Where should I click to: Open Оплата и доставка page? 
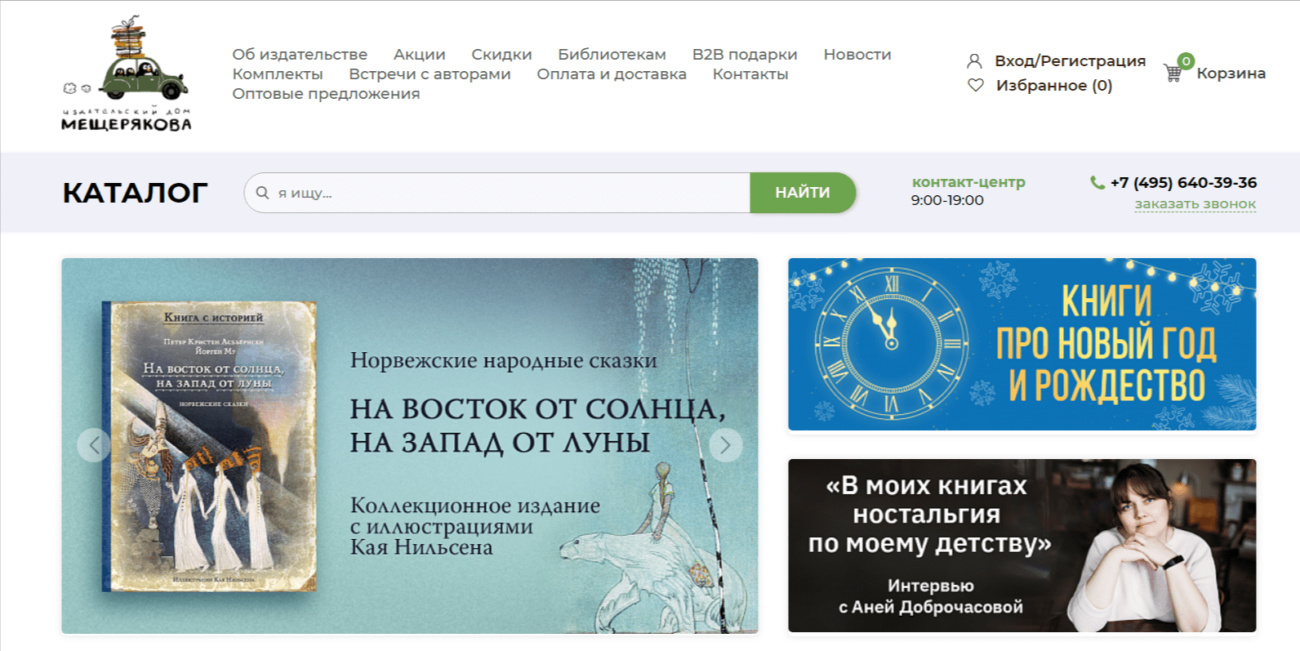612,74
